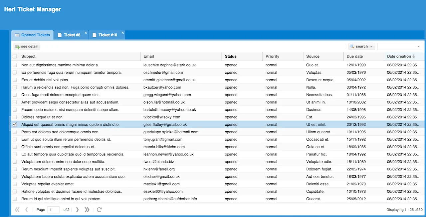Click inside the page number input field
Screen dimensions: 426x217
[x=53, y=210]
